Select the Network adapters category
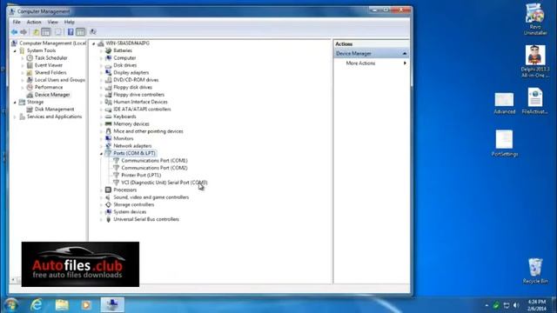The image size is (557, 313). pos(132,146)
